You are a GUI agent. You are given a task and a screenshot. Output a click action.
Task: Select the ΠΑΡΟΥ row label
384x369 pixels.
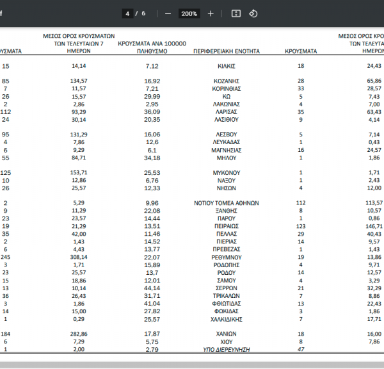[x=227, y=218]
